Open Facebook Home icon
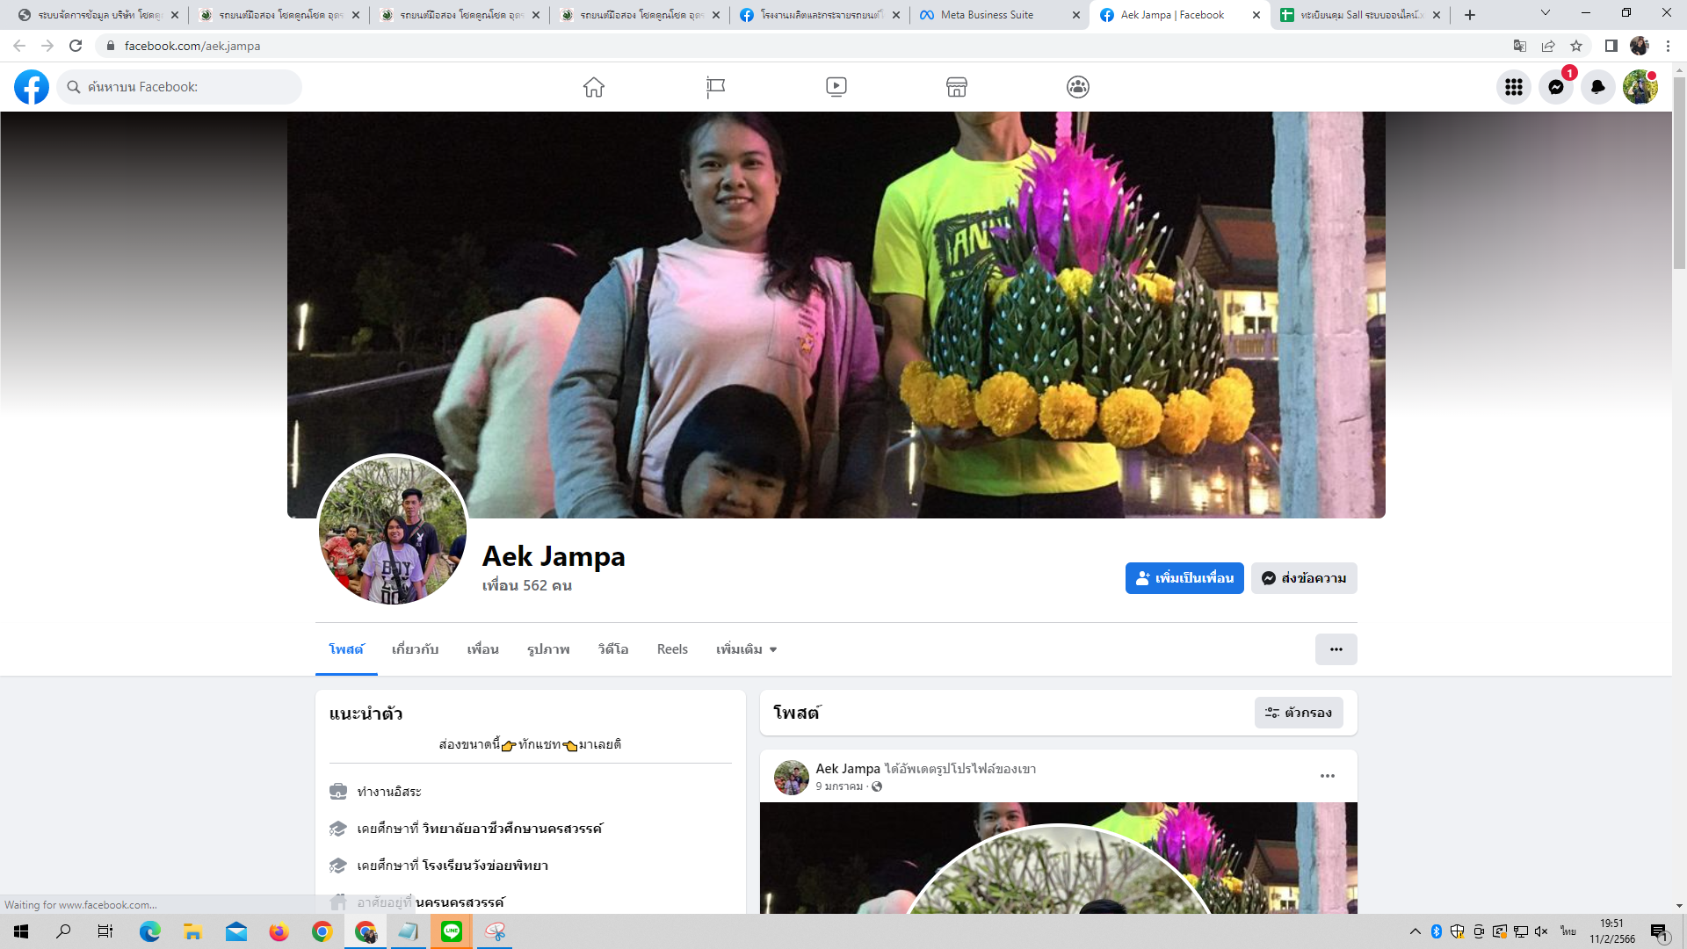The height and width of the screenshot is (949, 1687). 594,87
